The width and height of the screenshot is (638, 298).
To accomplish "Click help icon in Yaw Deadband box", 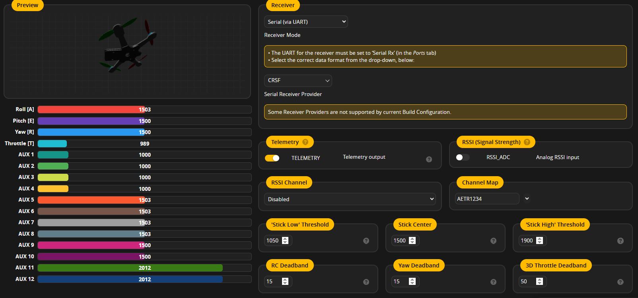I will tap(493, 282).
